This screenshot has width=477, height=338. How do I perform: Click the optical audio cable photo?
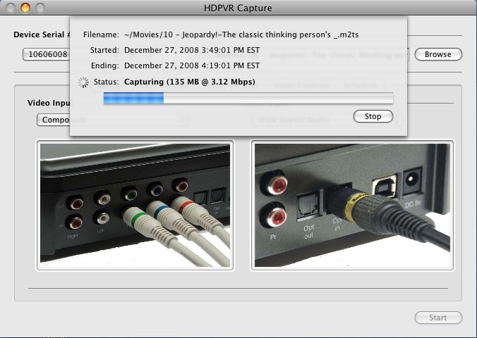click(352, 206)
